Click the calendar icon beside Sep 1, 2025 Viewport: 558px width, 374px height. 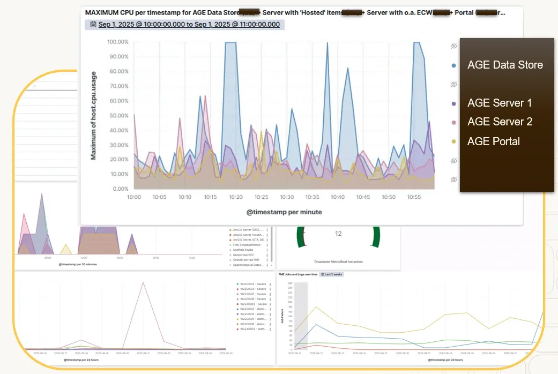[93, 24]
